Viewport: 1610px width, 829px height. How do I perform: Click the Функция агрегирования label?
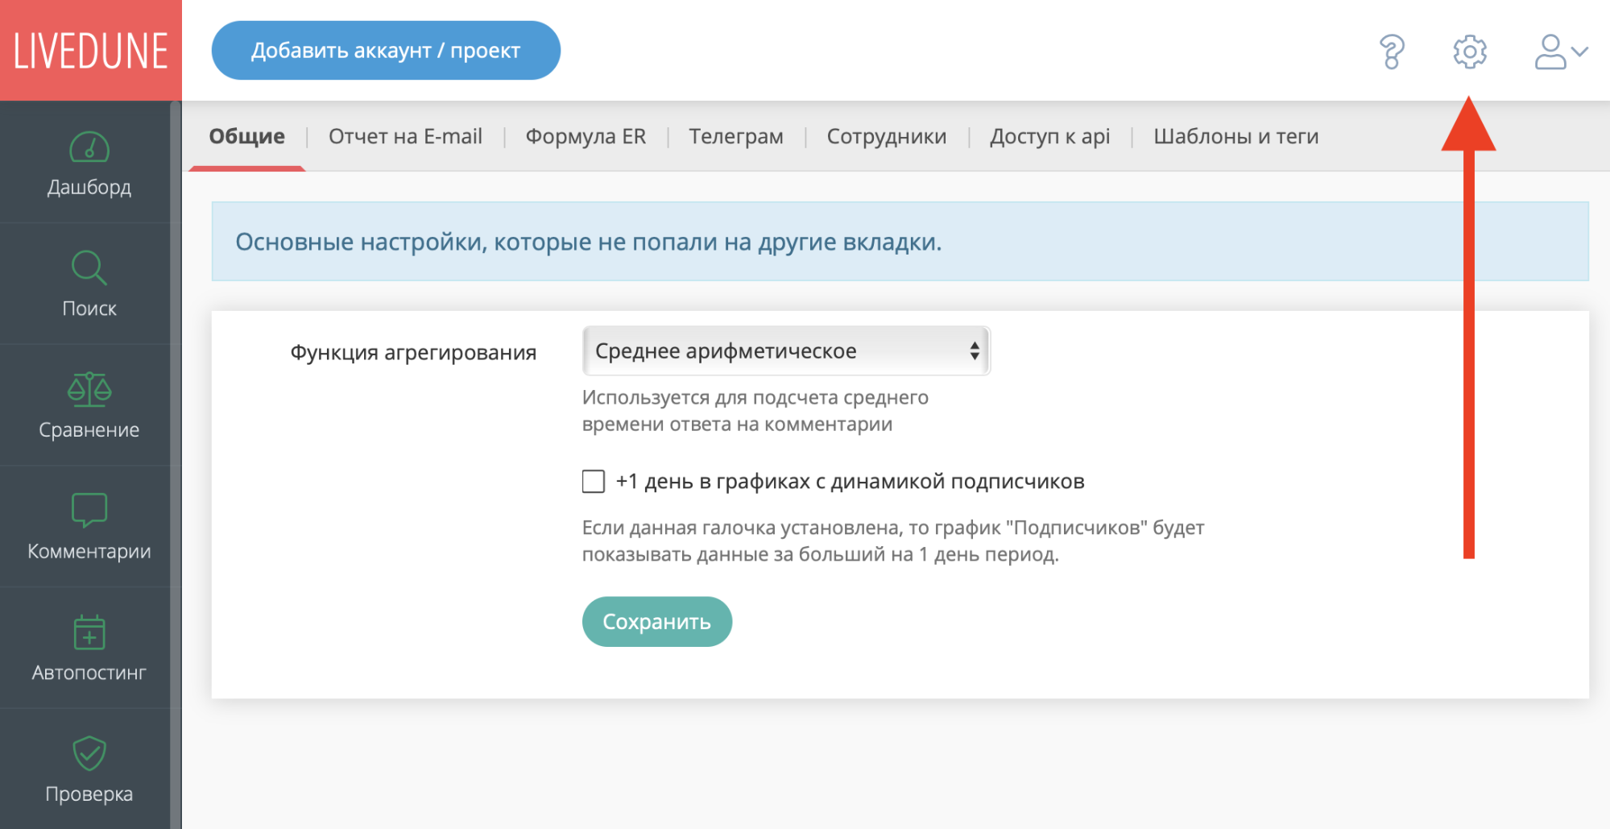coord(413,352)
